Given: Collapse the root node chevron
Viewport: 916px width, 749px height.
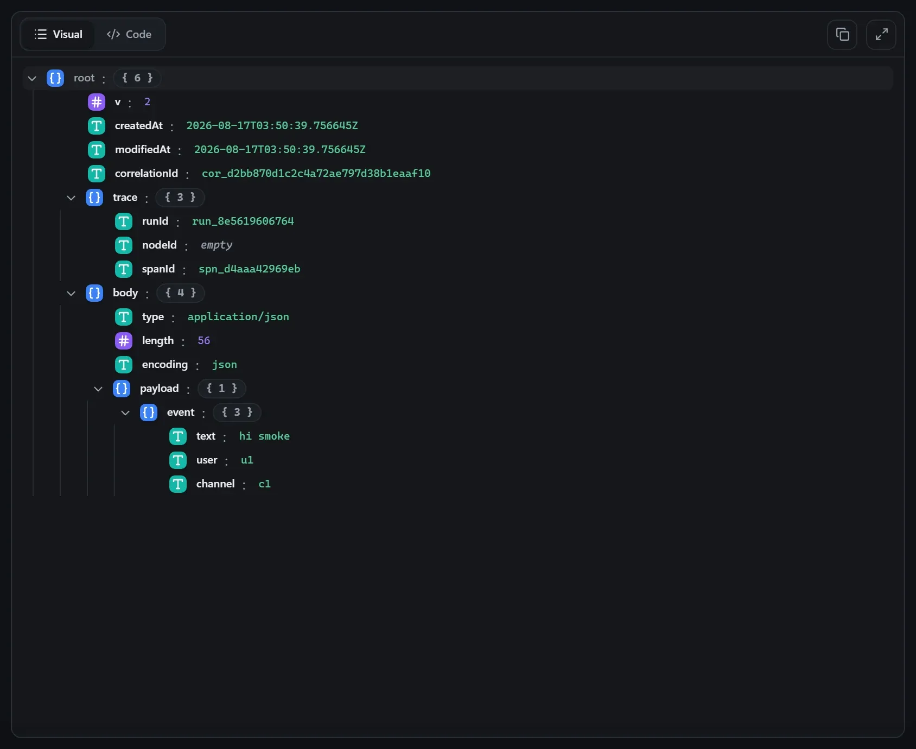Looking at the screenshot, I should pos(32,78).
